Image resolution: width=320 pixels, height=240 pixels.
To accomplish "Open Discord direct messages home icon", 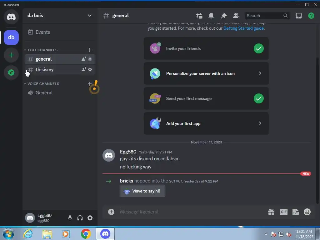I will [11, 17].
